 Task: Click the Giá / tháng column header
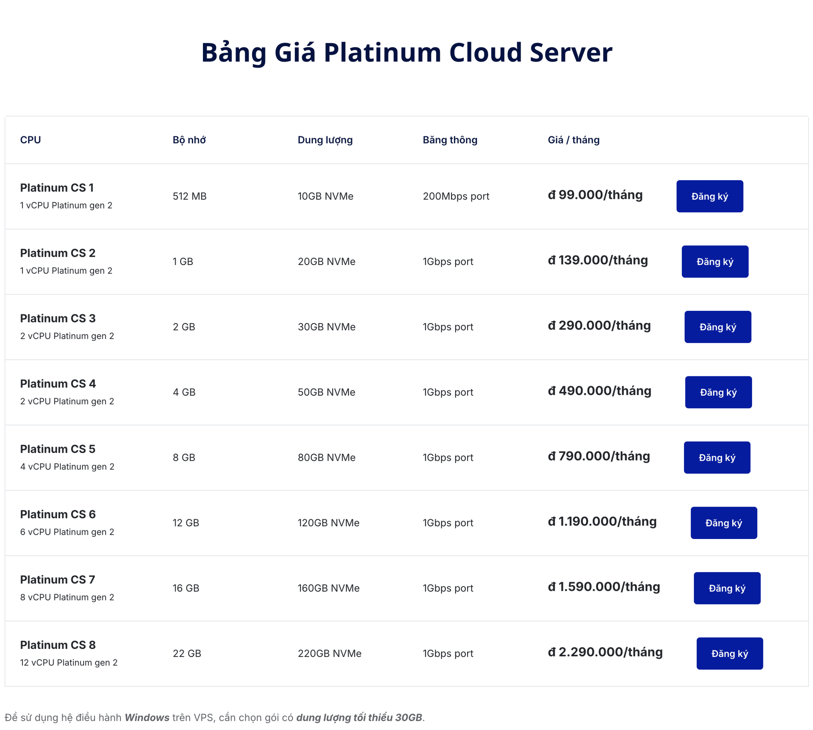[x=573, y=140]
